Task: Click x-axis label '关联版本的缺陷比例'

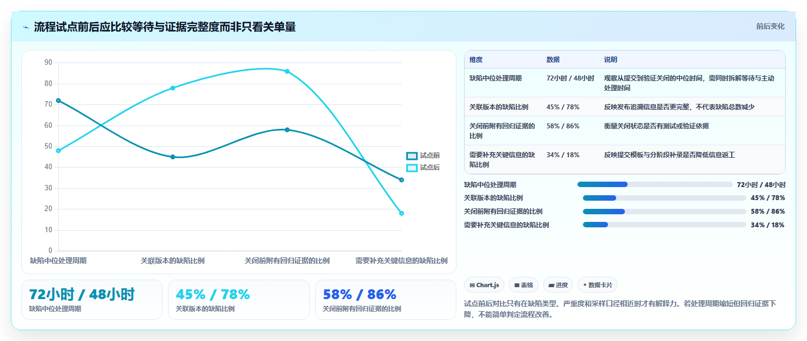Action: coord(173,261)
